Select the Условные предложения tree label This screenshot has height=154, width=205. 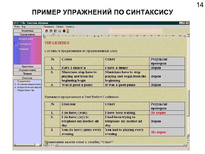point(29,84)
